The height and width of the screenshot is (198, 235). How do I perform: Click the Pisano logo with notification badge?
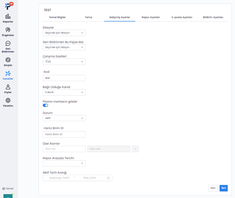pyautogui.click(x=8, y=6)
